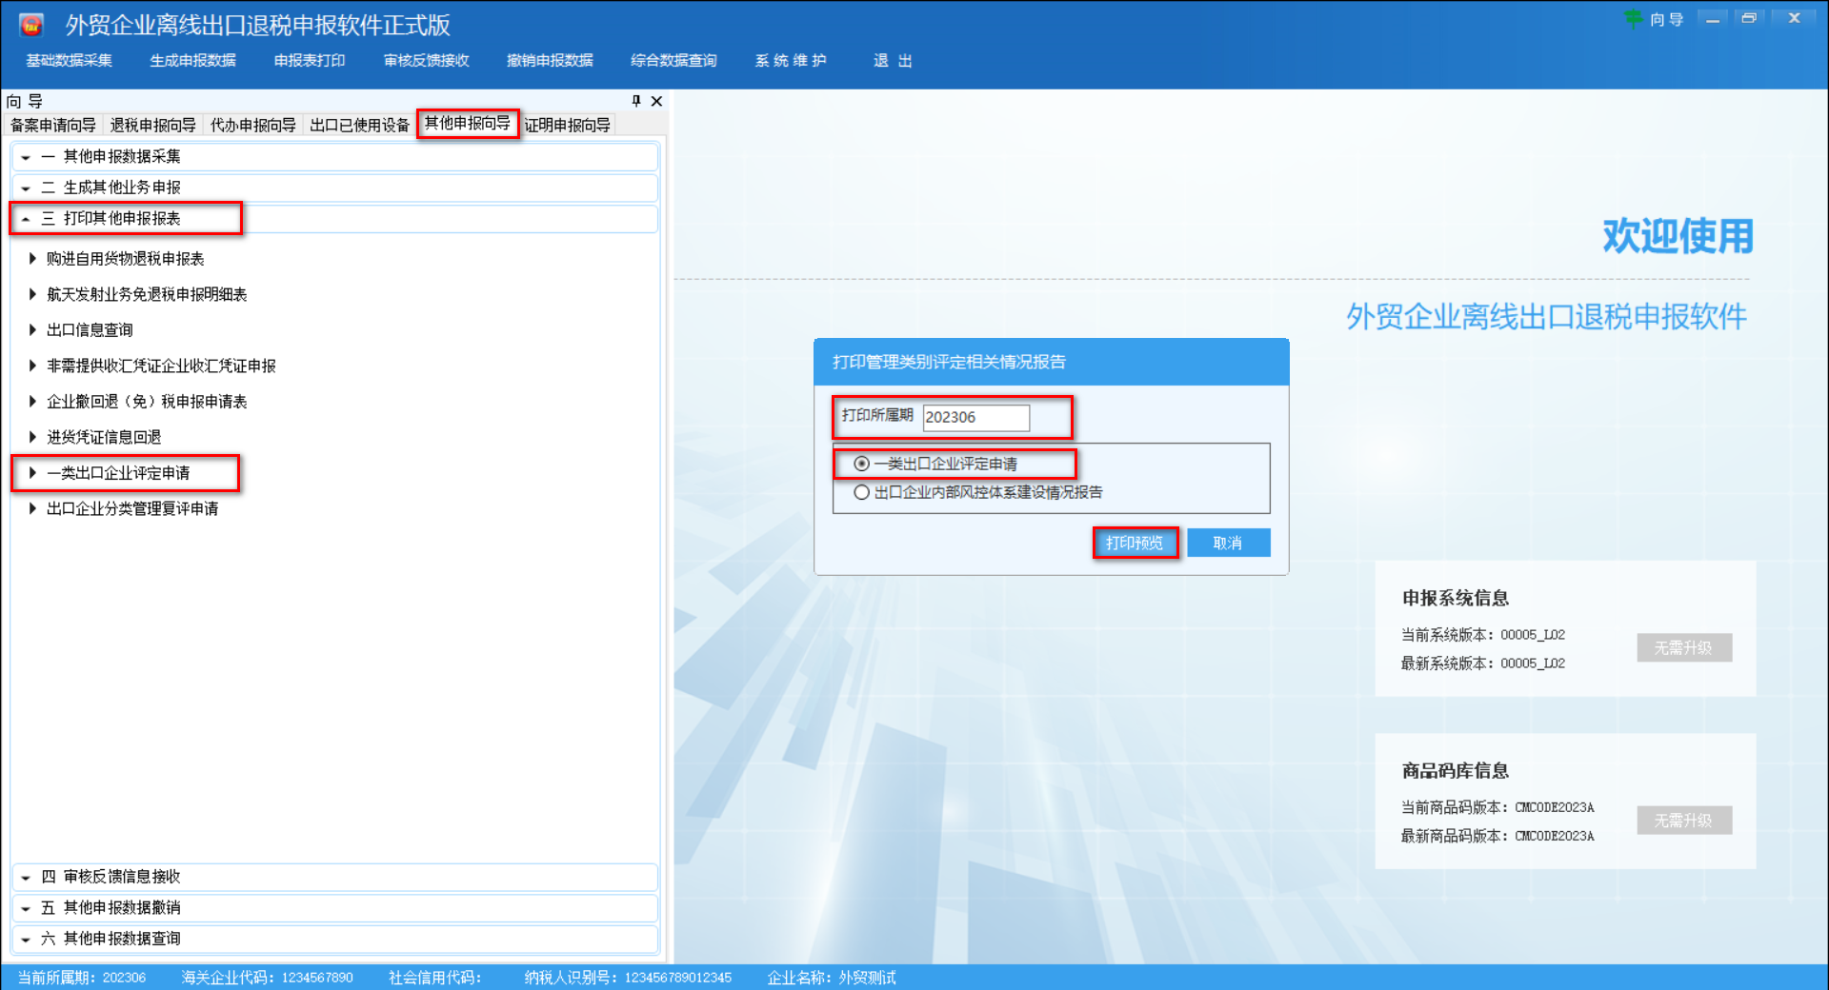Screen dimensions: 1829x990
Task: Click 无需升级 in the 商品码库信息 panel
Action: point(1683,821)
